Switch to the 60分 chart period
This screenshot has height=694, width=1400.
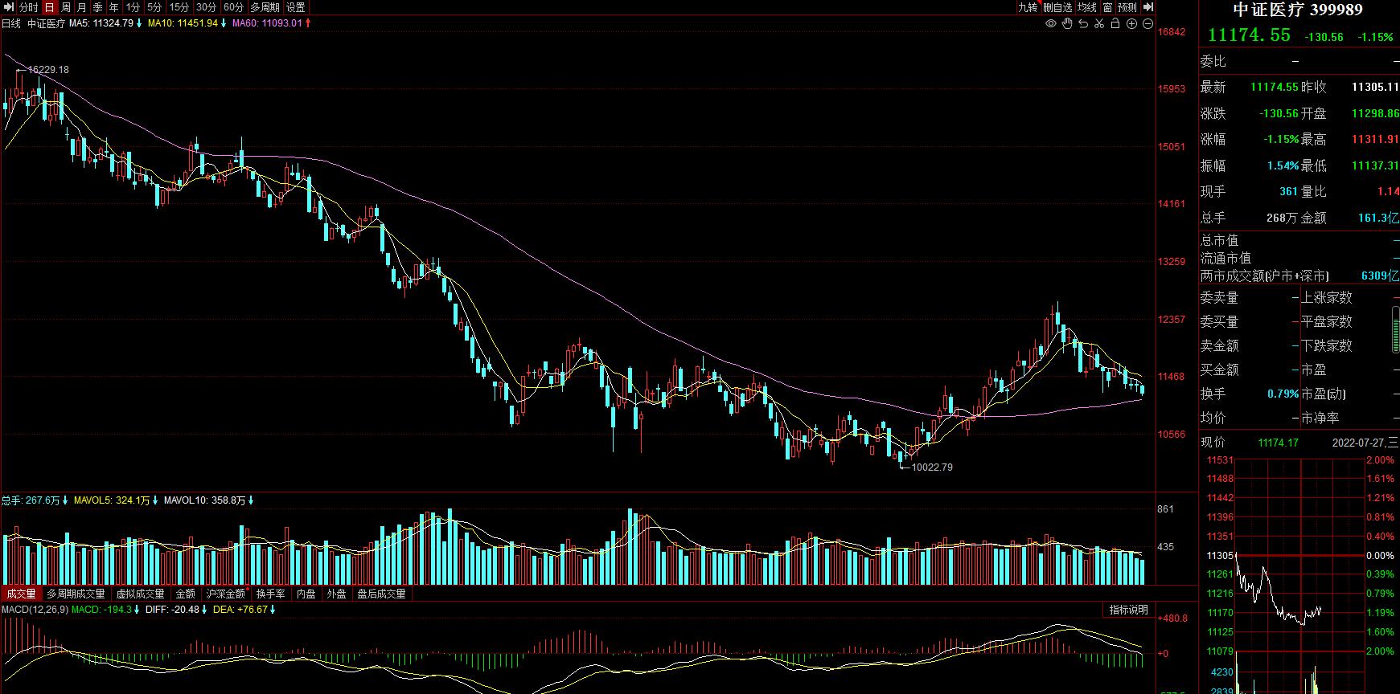tap(234, 7)
